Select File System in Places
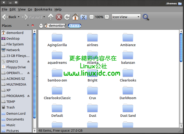This screenshot has width=184, height=134. point(16,44)
